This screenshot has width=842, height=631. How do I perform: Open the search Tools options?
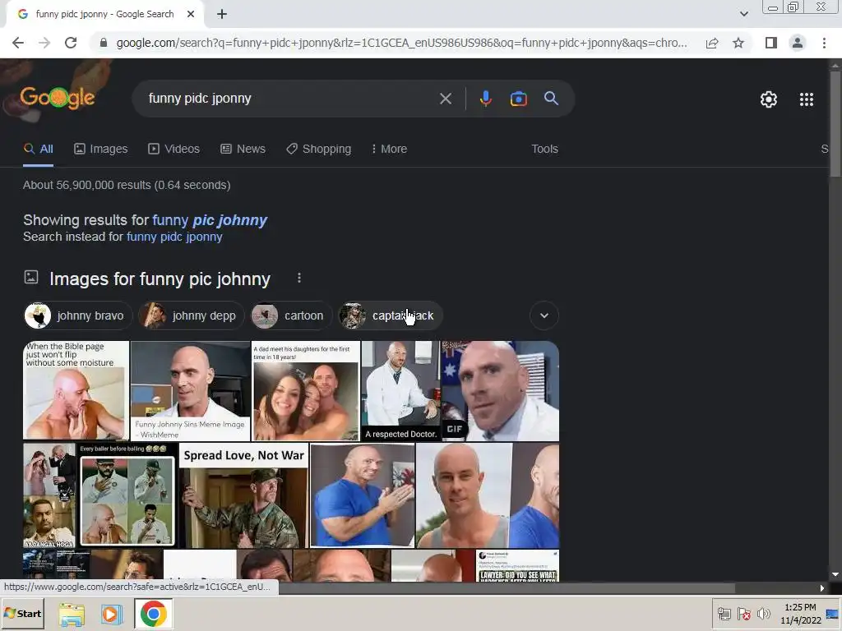tap(544, 150)
